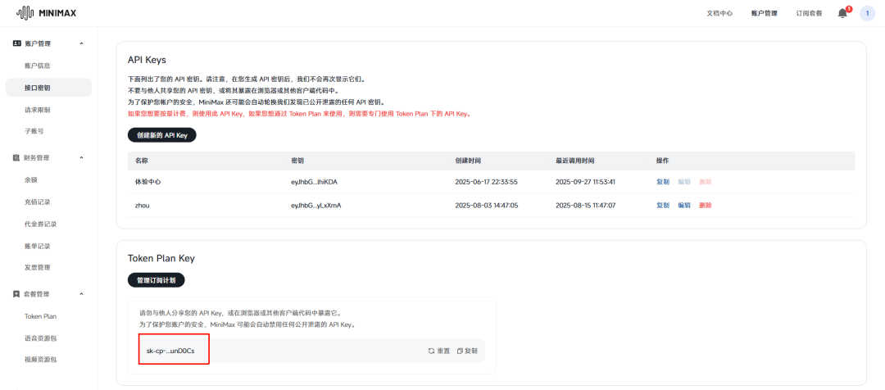885x390 pixels.
Task: Click 管理订阅计划 button
Action: click(157, 280)
